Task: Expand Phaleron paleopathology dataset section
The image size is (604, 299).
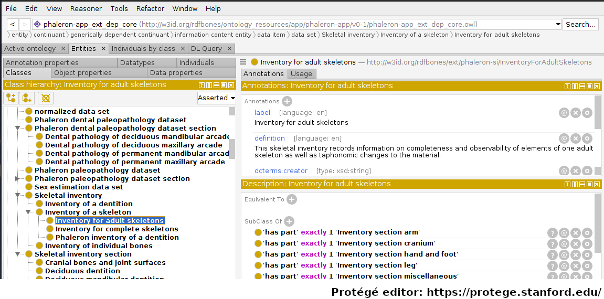Action: tap(17, 179)
